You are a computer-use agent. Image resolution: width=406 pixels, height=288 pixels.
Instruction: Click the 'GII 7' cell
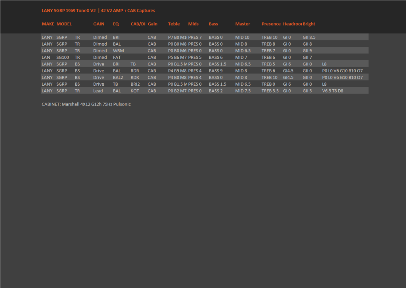pos(307,58)
